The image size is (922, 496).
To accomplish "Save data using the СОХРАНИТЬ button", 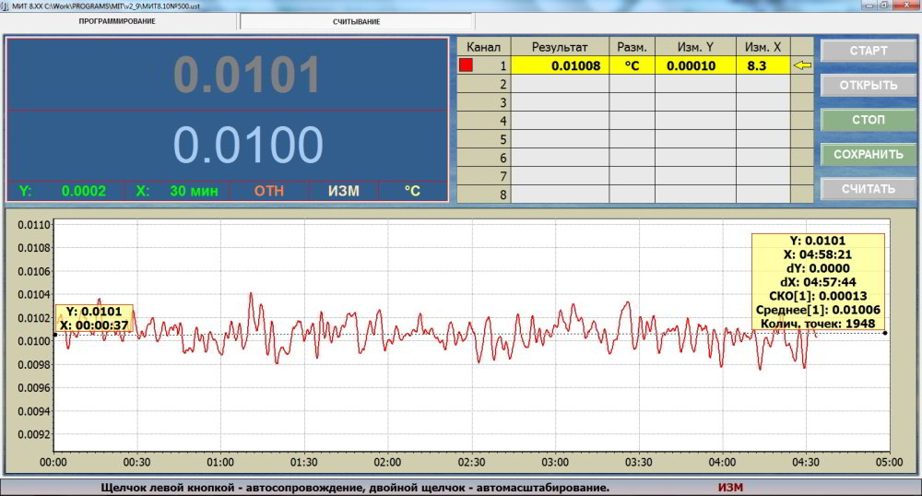I will pos(869,154).
